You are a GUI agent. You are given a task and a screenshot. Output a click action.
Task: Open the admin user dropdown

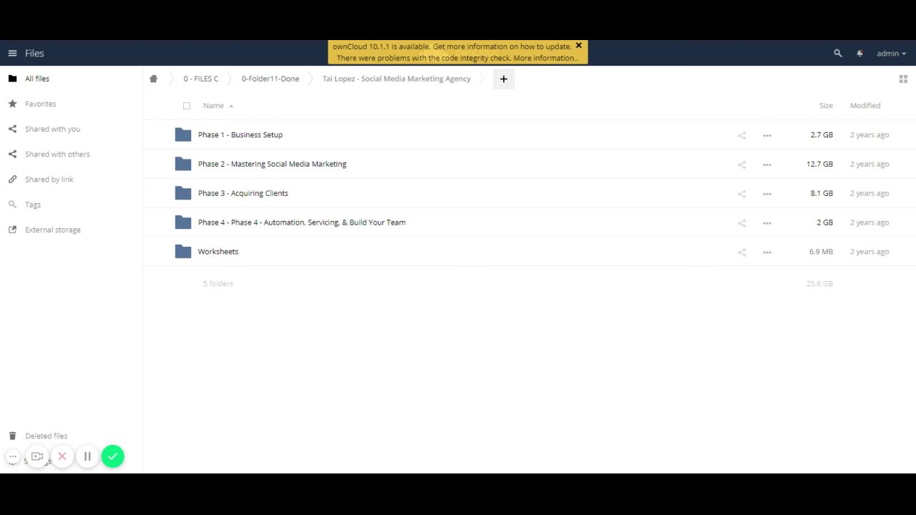pos(891,53)
